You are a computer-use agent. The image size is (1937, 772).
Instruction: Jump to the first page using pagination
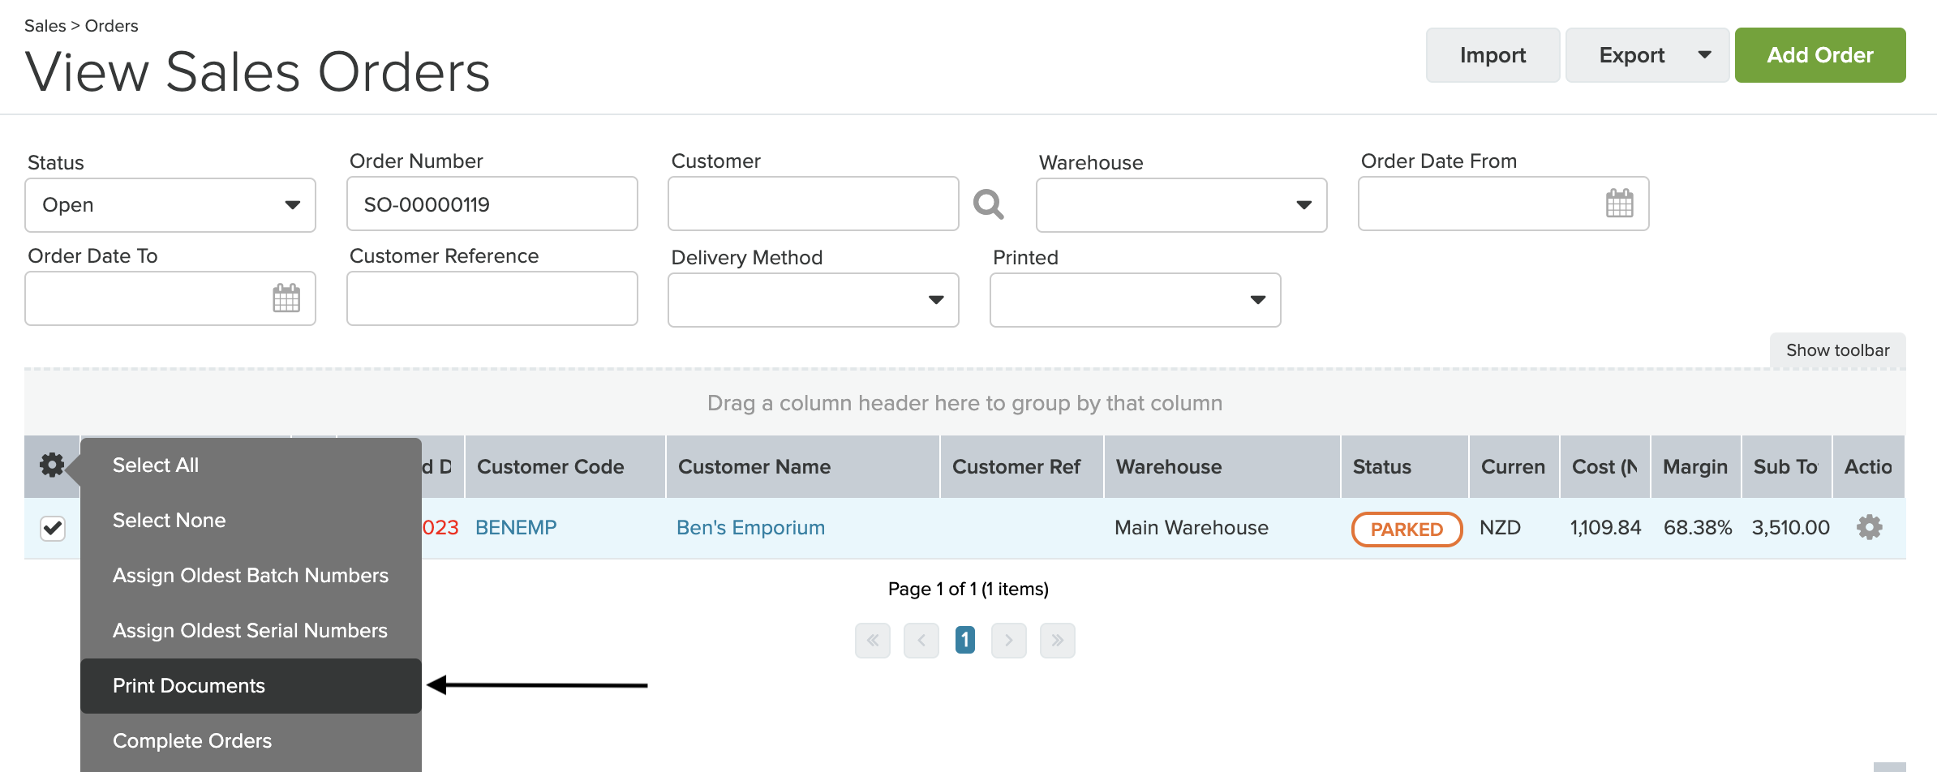click(872, 640)
